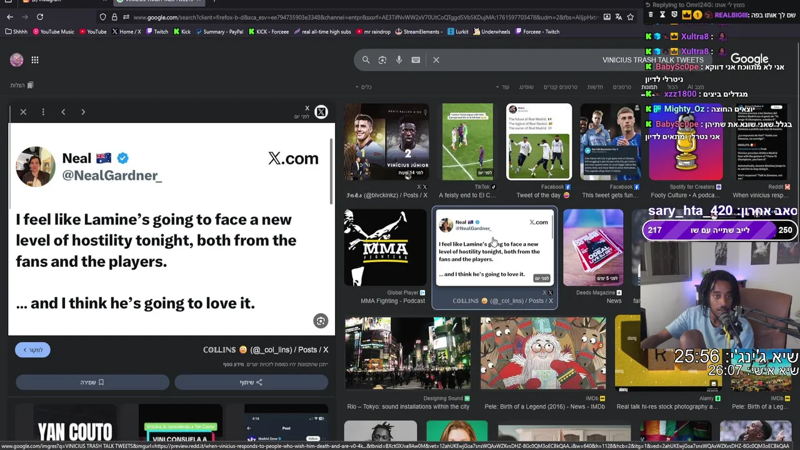Open the MMA Fighting podcast thumbnail
Image resolution: width=800 pixels, height=450 pixels.
[x=385, y=247]
